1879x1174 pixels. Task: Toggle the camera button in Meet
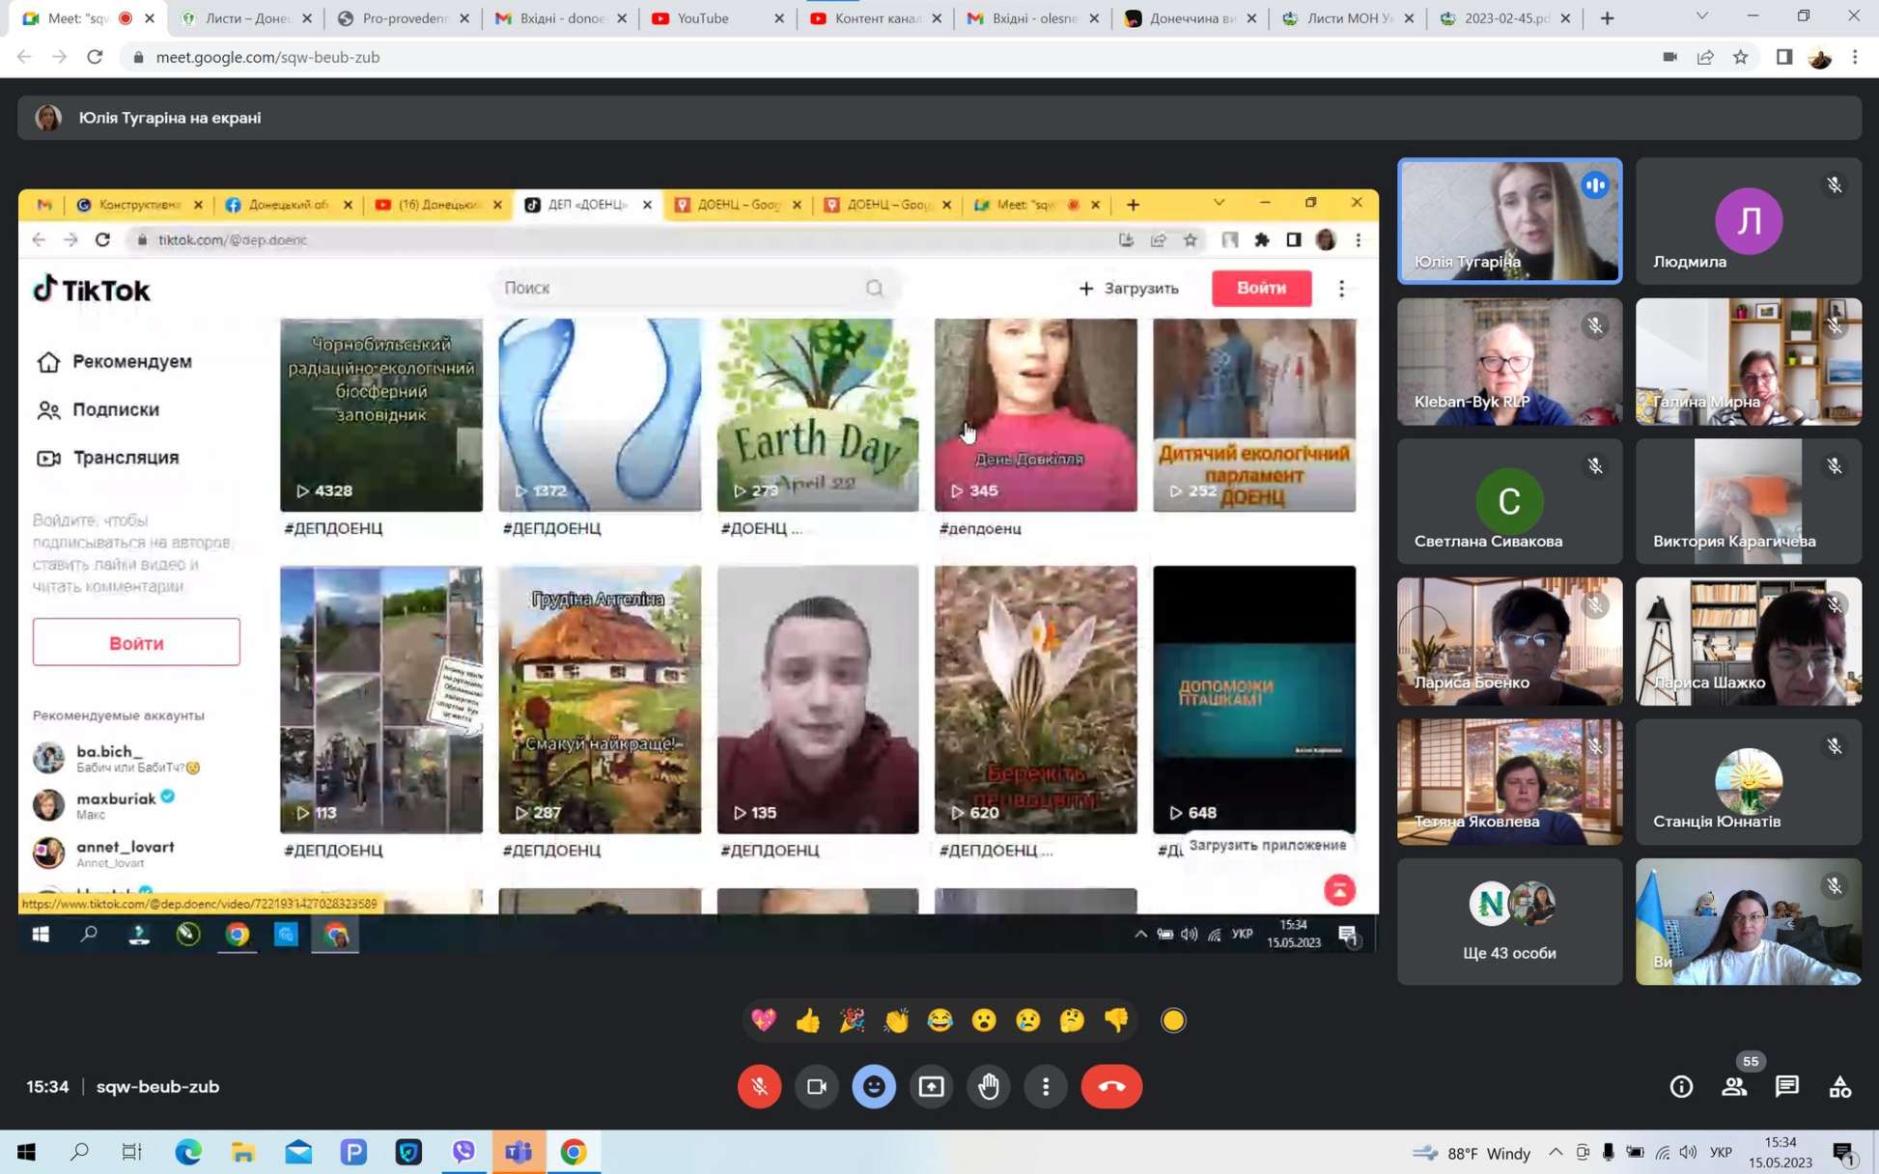[x=817, y=1086]
